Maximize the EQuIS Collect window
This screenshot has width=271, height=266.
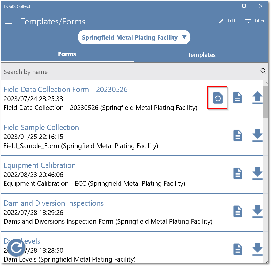click(x=244, y=6)
